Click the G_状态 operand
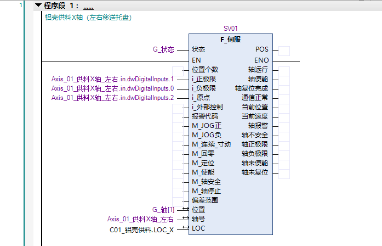Image resolution: width=382 pixels, height=246 pixels. [x=163, y=49]
